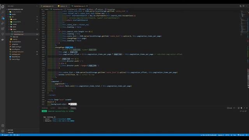
Task: Click the split editor icon at top right
Action: click(x=244, y=6)
